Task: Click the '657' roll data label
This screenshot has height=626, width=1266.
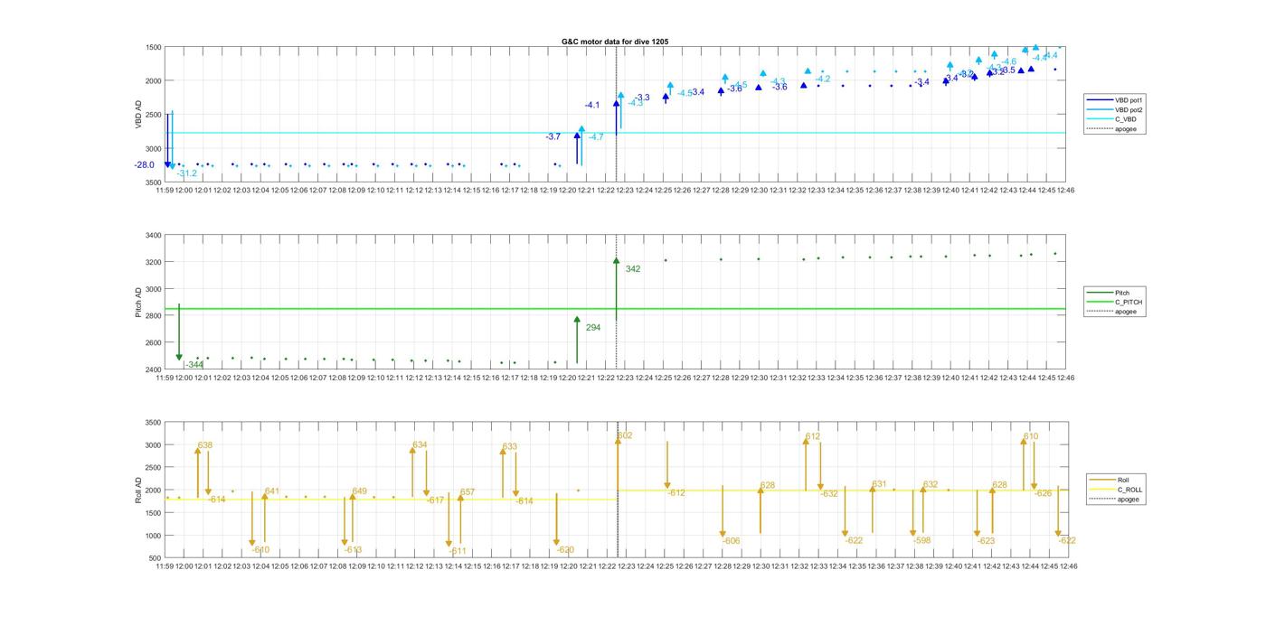Action: point(468,492)
